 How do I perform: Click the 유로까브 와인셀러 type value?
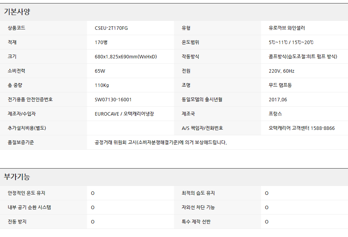[287, 28]
